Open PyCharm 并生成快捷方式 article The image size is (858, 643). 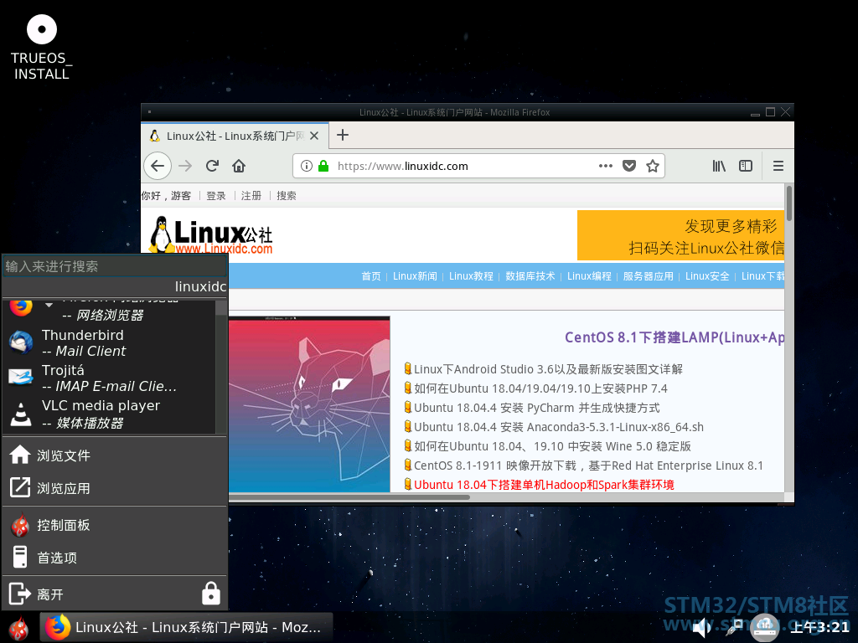537,408
